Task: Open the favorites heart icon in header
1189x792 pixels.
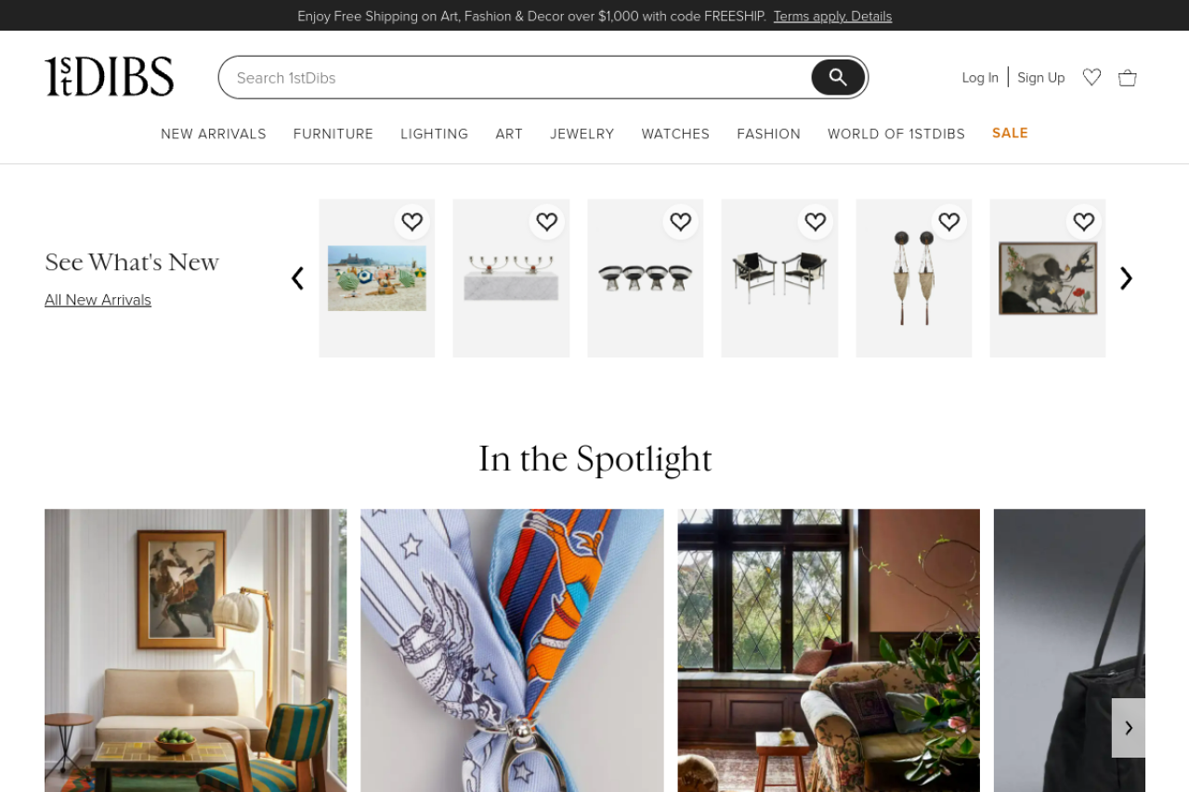Action: pos(1092,77)
